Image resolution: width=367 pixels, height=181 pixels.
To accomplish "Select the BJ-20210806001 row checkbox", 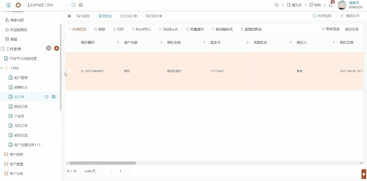I will pyautogui.click(x=69, y=71).
